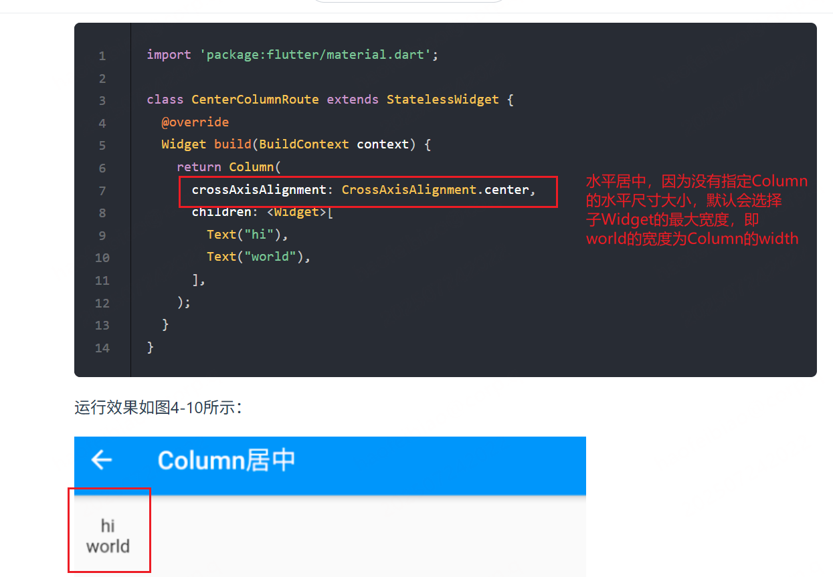
Task: Click line number 3 in the gutter
Action: 102,101
